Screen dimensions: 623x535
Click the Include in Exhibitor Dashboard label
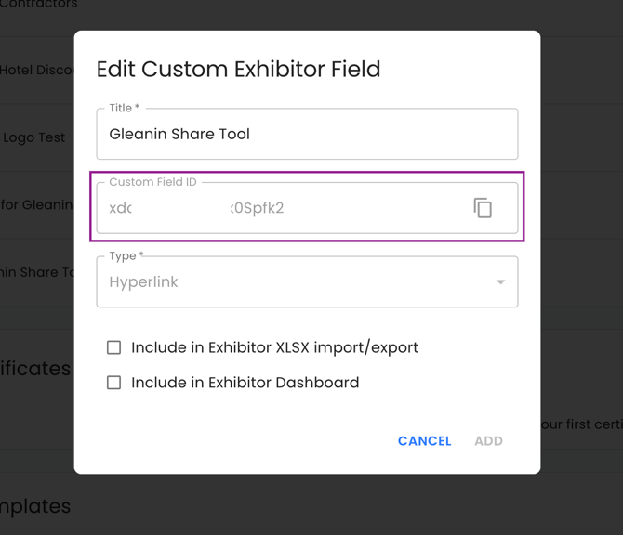(x=245, y=383)
